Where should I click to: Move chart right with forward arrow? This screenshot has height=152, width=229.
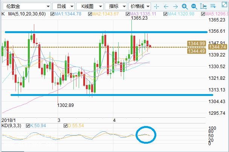pos(175,6)
